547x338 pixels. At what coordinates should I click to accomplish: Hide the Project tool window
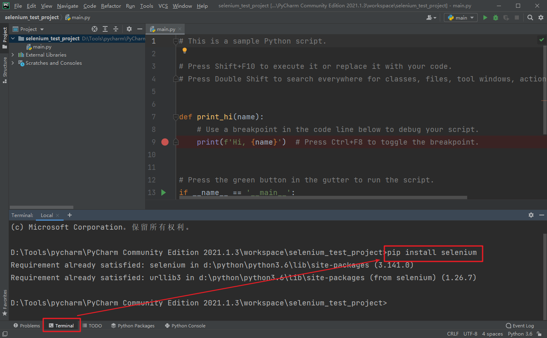point(140,29)
